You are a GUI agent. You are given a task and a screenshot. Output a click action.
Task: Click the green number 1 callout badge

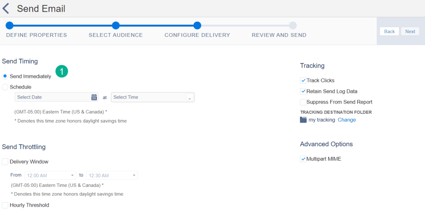(61, 72)
